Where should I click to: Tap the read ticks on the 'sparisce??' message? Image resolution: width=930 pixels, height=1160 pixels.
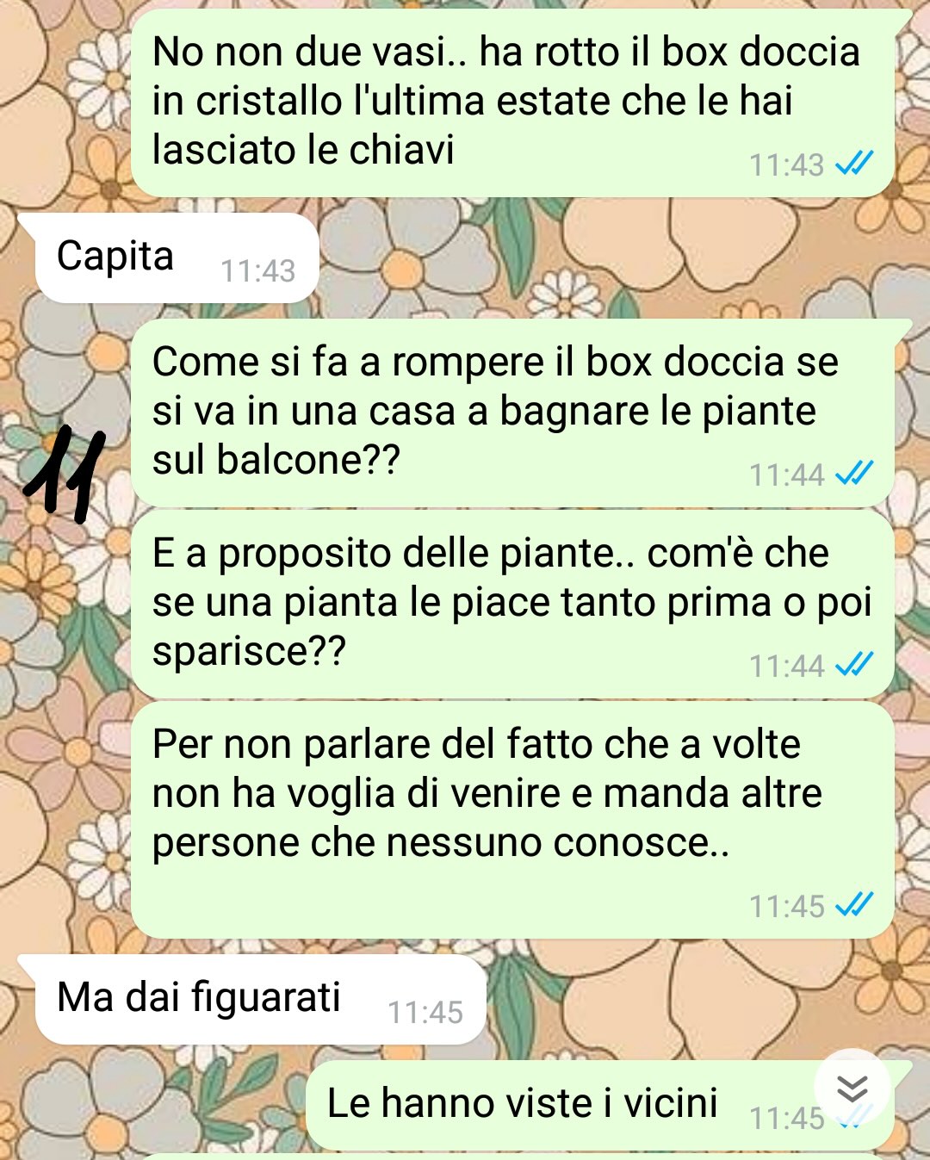tap(855, 665)
